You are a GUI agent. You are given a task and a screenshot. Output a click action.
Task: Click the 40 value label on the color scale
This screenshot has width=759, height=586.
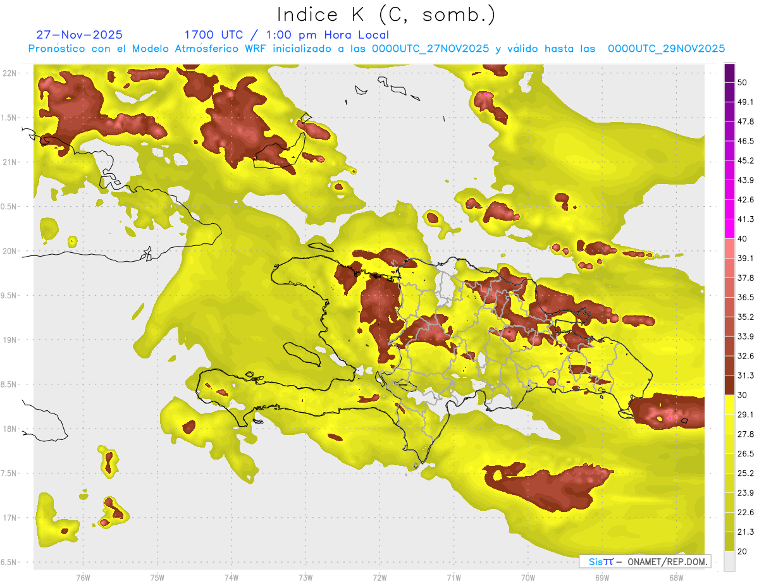tap(742, 238)
